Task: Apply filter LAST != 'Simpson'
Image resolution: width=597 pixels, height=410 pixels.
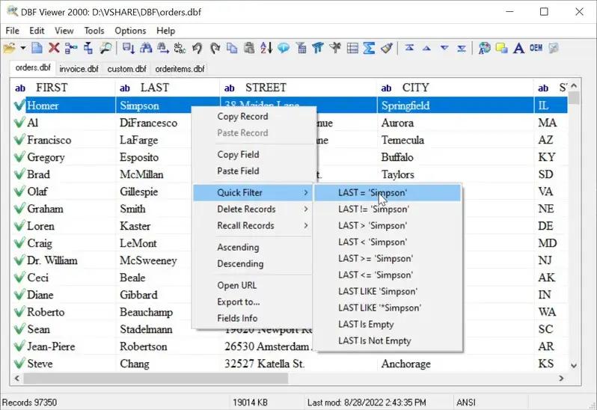Action: (388, 209)
